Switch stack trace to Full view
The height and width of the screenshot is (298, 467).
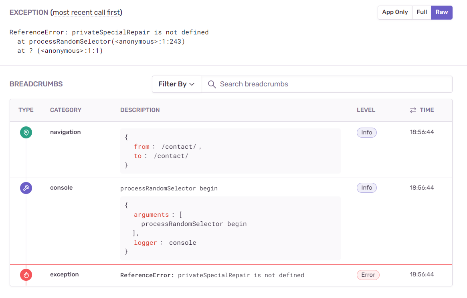point(422,12)
